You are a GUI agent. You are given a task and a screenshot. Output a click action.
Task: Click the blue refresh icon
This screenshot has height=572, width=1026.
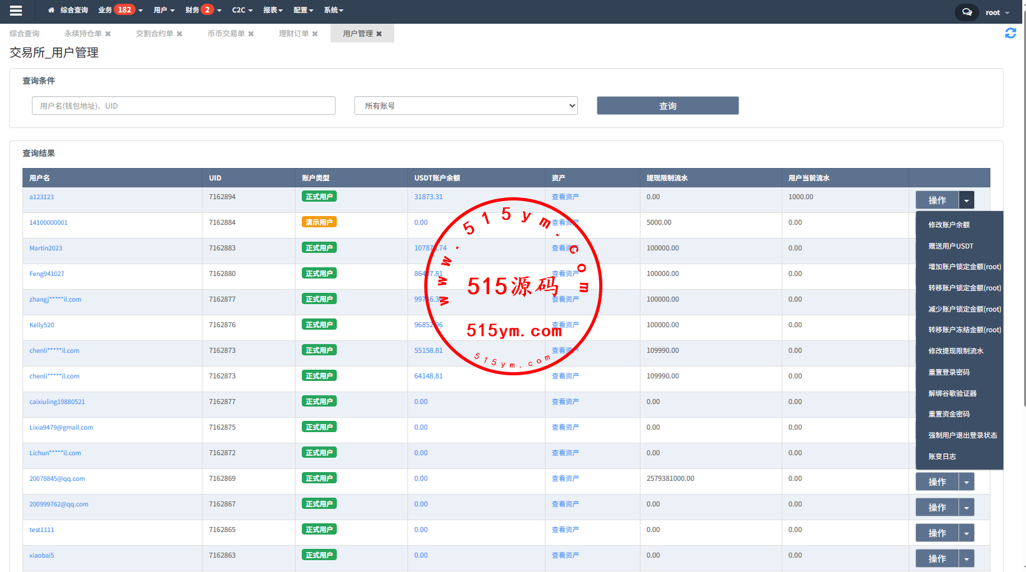coord(1010,33)
